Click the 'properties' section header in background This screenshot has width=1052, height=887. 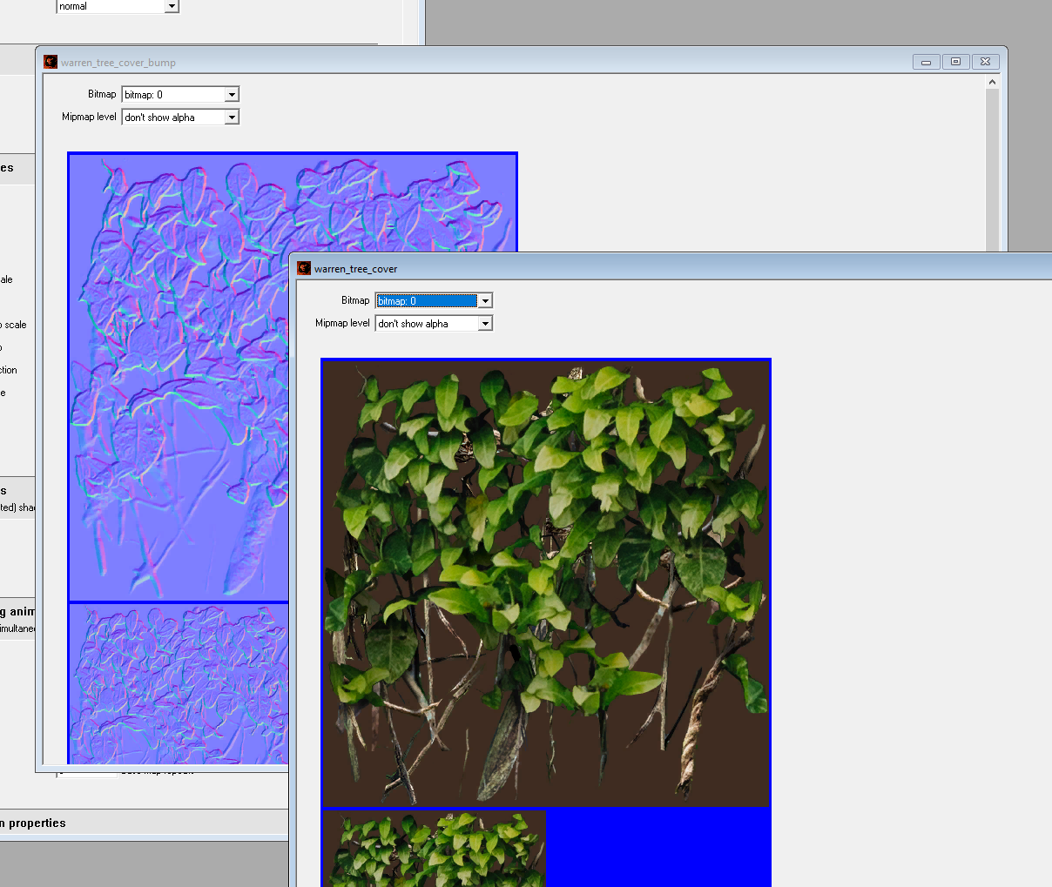point(33,823)
